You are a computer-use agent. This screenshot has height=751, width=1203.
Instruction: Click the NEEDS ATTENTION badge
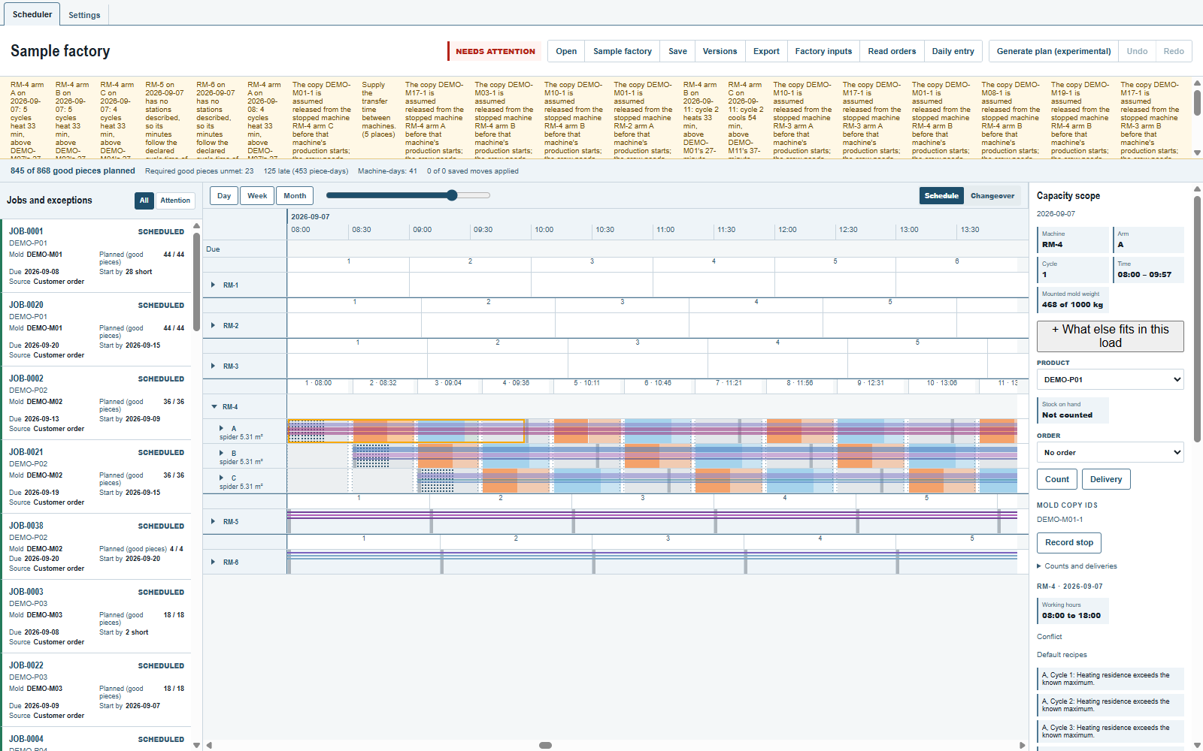(x=495, y=51)
